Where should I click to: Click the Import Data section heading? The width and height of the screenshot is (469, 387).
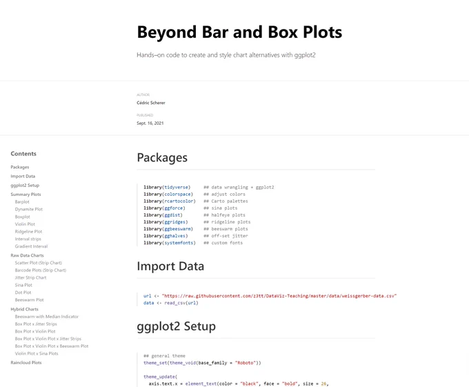170,266
